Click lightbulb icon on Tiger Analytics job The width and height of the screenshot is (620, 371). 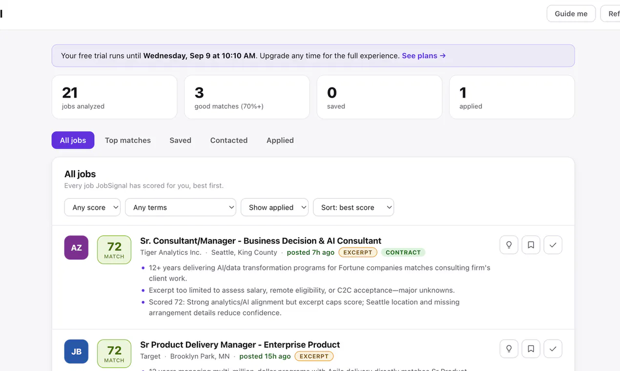click(509, 245)
